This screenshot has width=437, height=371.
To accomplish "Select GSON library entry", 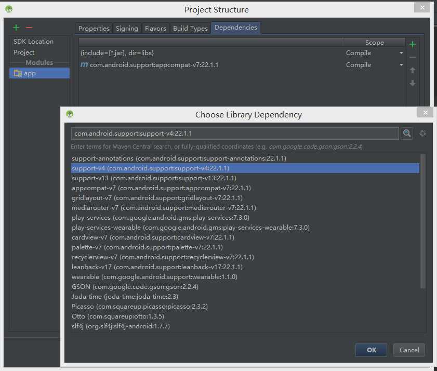I will (x=245, y=287).
